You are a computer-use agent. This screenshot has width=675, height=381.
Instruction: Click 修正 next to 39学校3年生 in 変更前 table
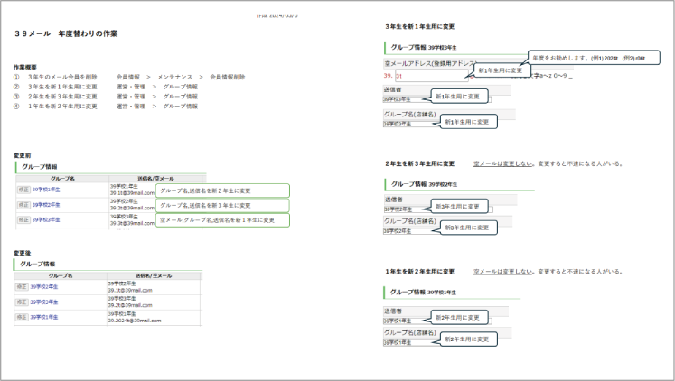coord(23,219)
